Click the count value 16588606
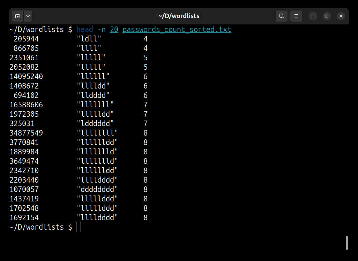This screenshot has width=358, height=261. tap(26, 105)
